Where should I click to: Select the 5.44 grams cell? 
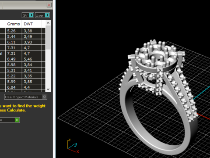click(14, 36)
